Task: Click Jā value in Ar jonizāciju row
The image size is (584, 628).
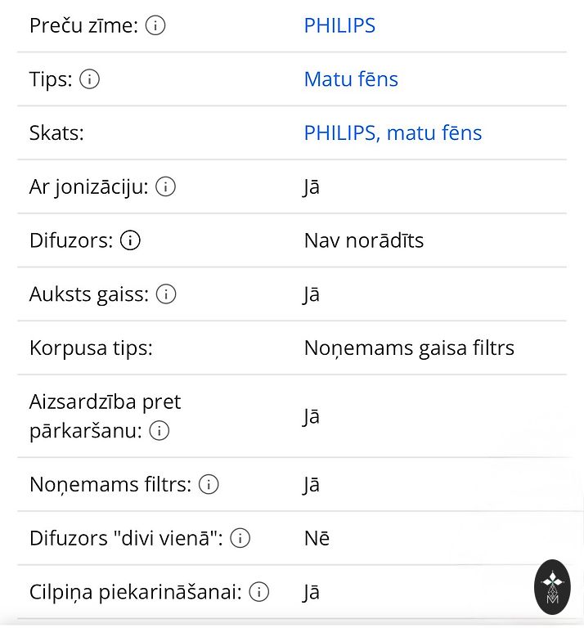Action: point(312,187)
